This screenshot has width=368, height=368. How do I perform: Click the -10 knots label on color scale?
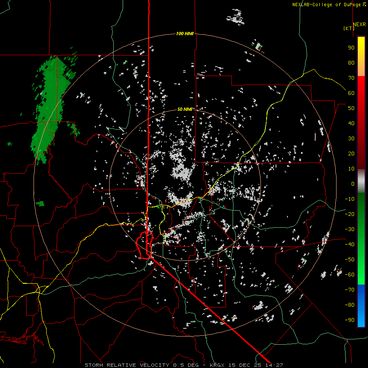(x=350, y=199)
